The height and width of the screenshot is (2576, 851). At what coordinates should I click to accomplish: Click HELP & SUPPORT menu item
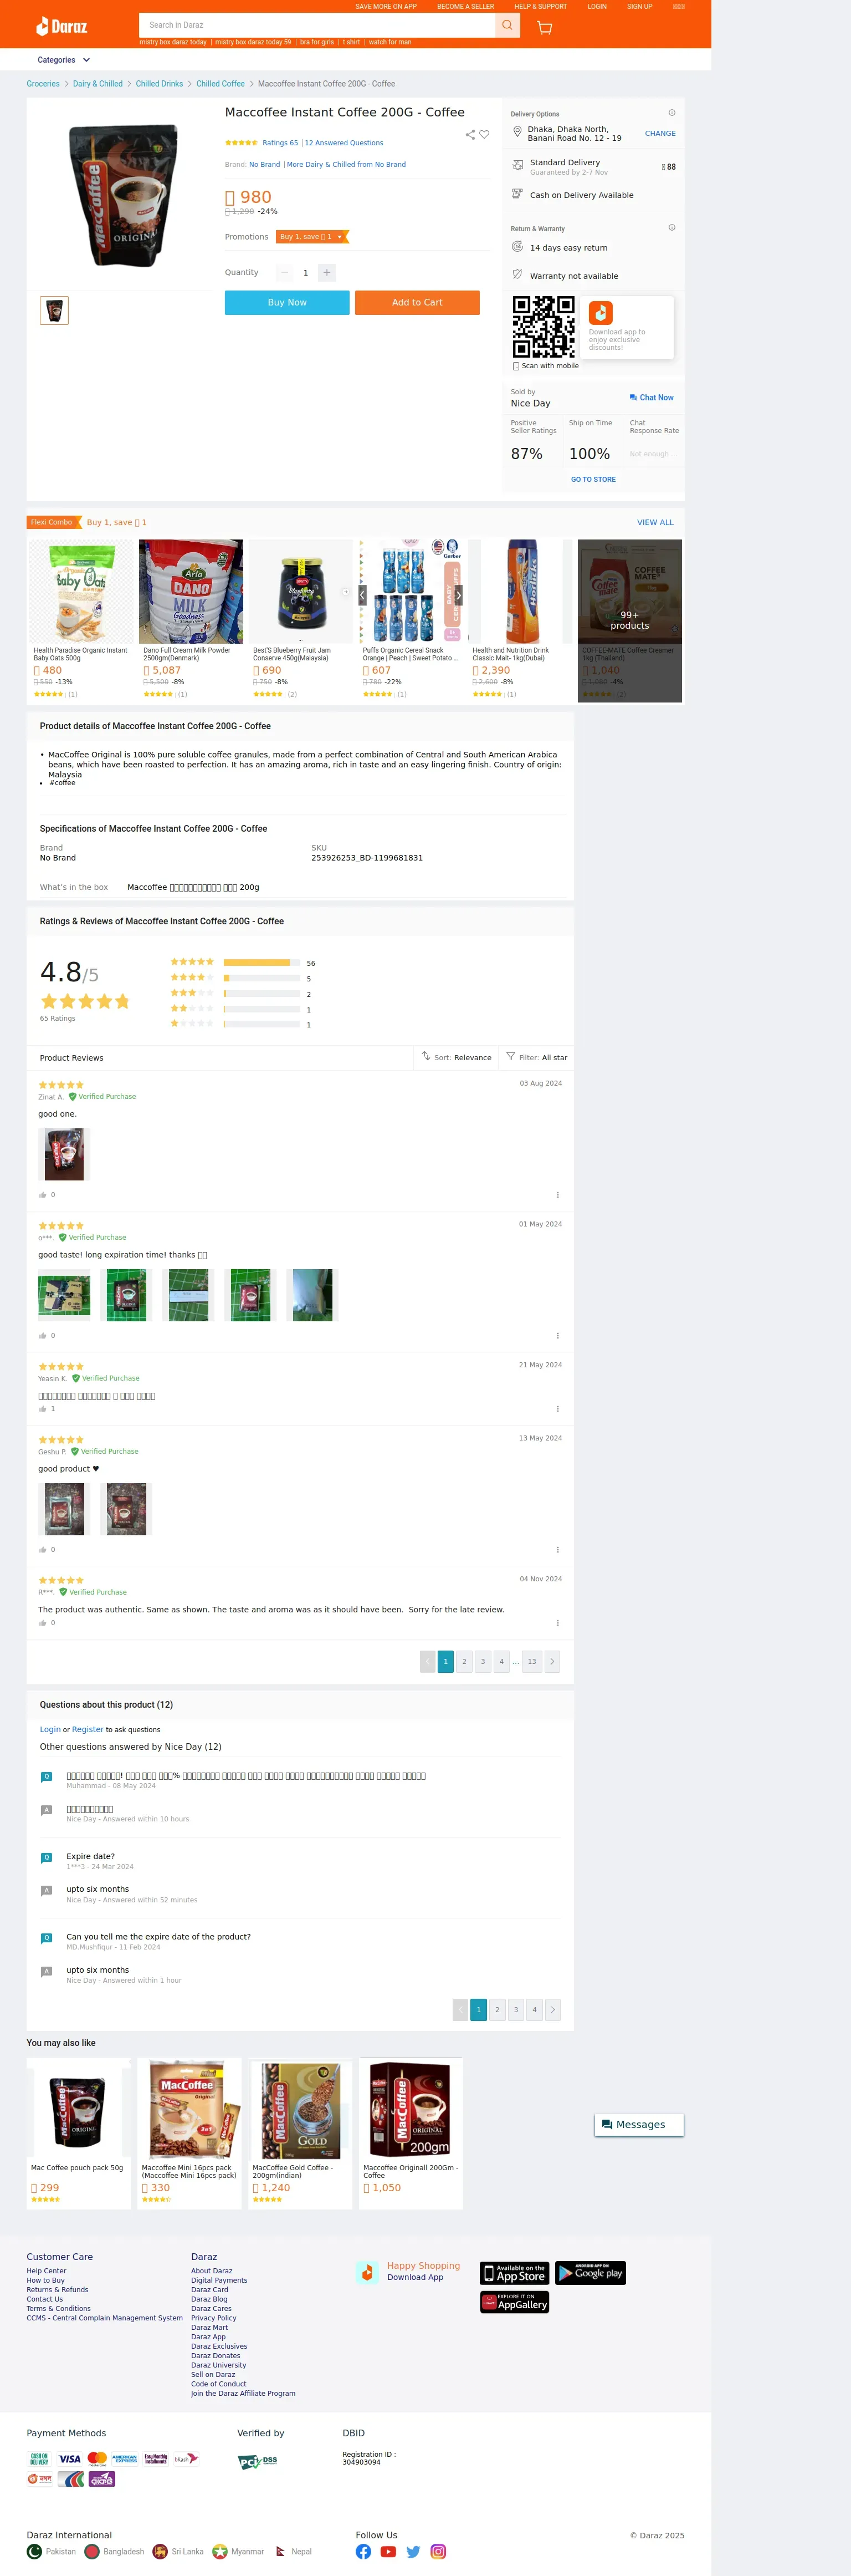540,6
